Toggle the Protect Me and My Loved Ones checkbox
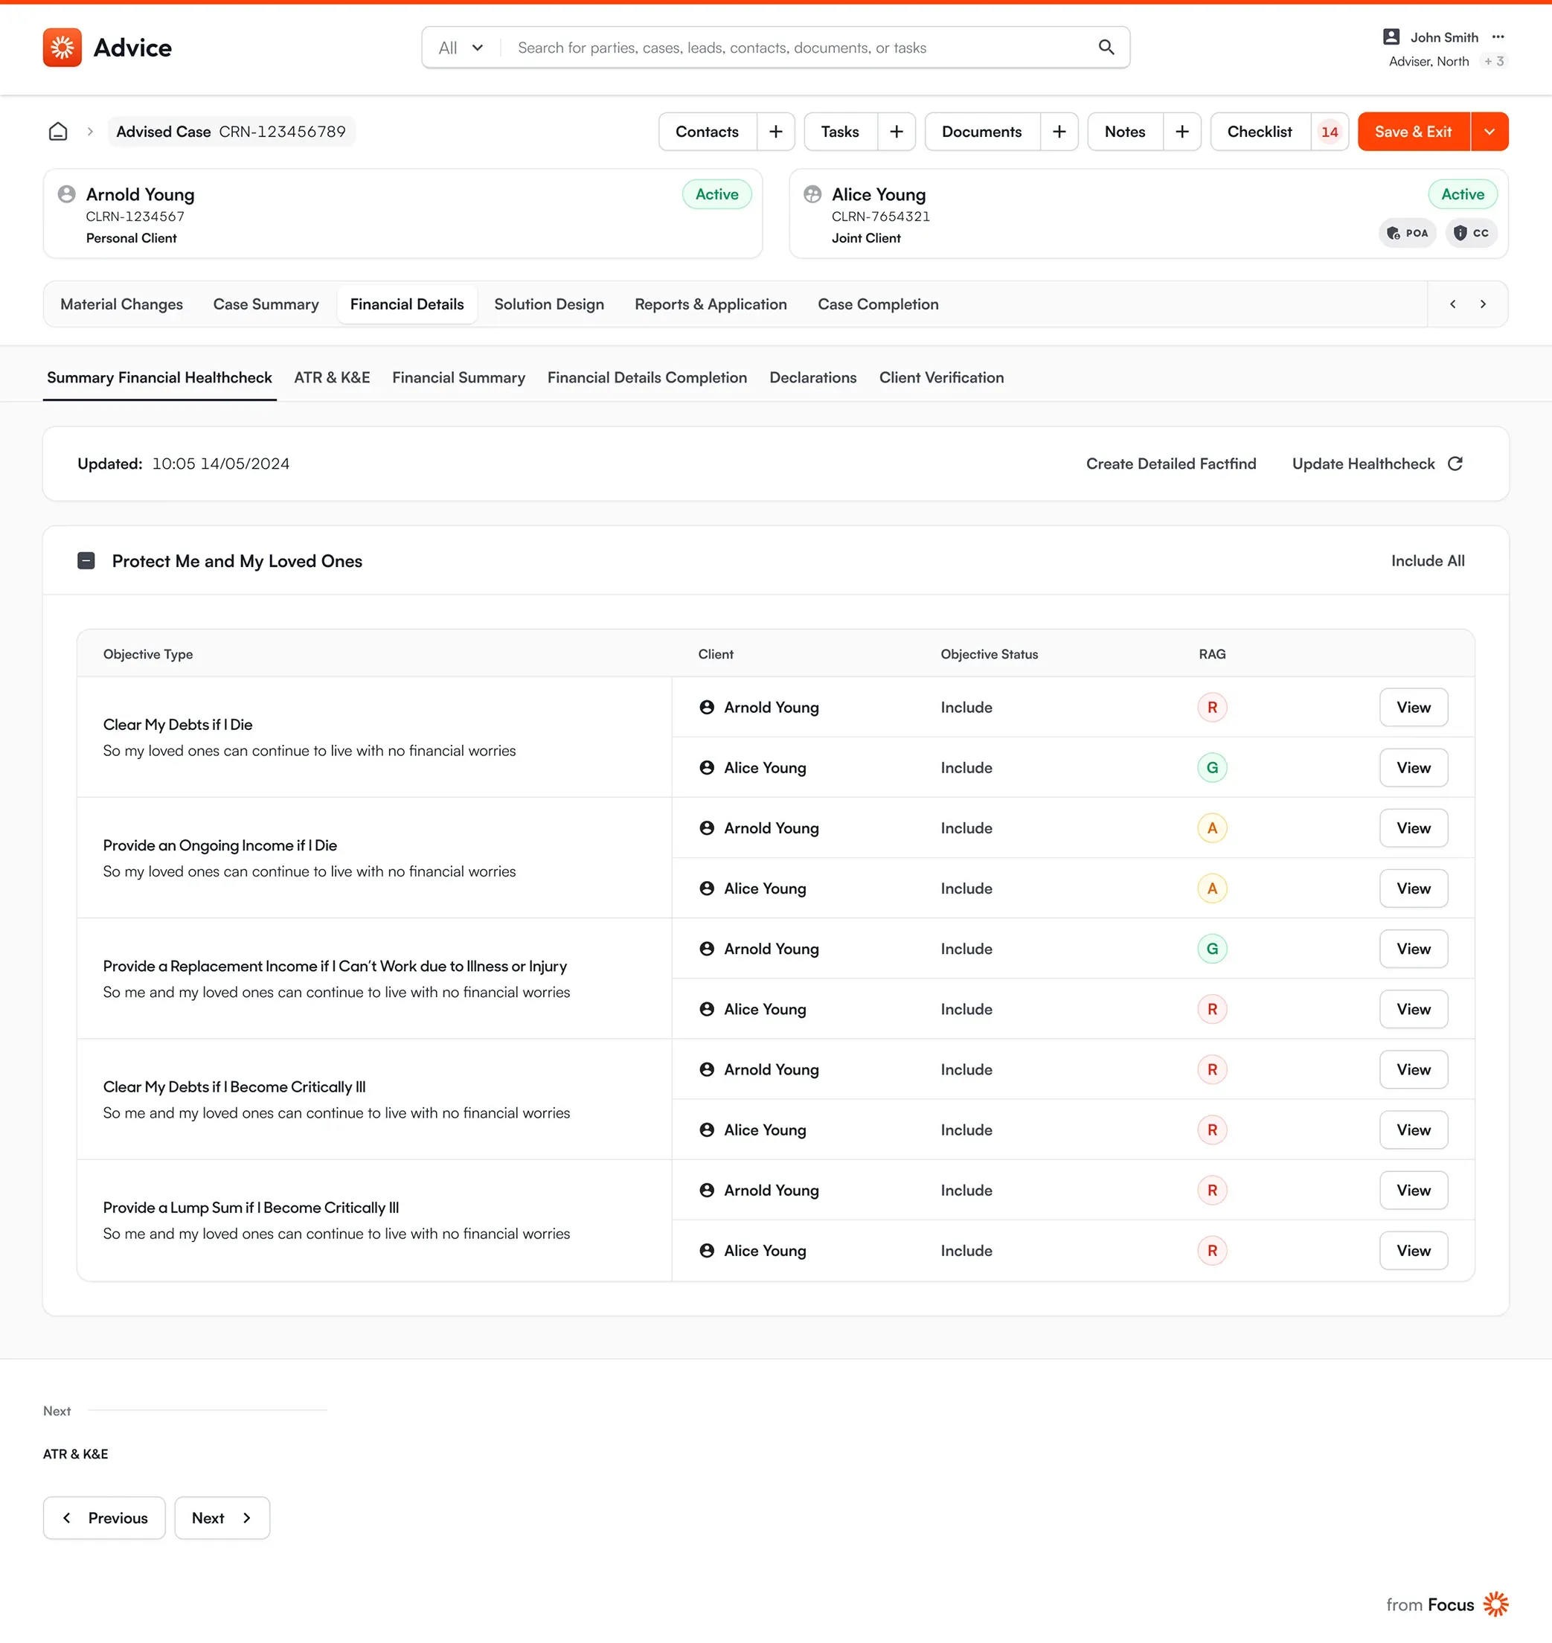 click(x=86, y=561)
